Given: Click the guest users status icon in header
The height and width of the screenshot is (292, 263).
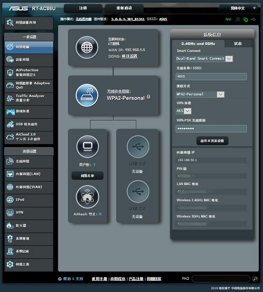Looking at the screenshot, I should (x=238, y=19).
